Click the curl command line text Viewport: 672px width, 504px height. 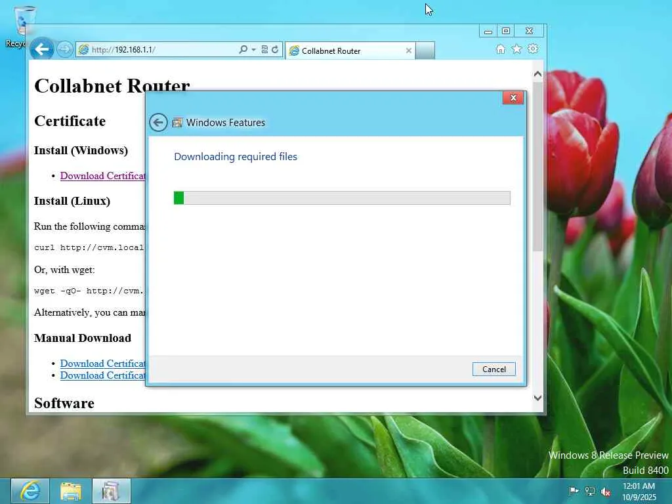coord(89,247)
